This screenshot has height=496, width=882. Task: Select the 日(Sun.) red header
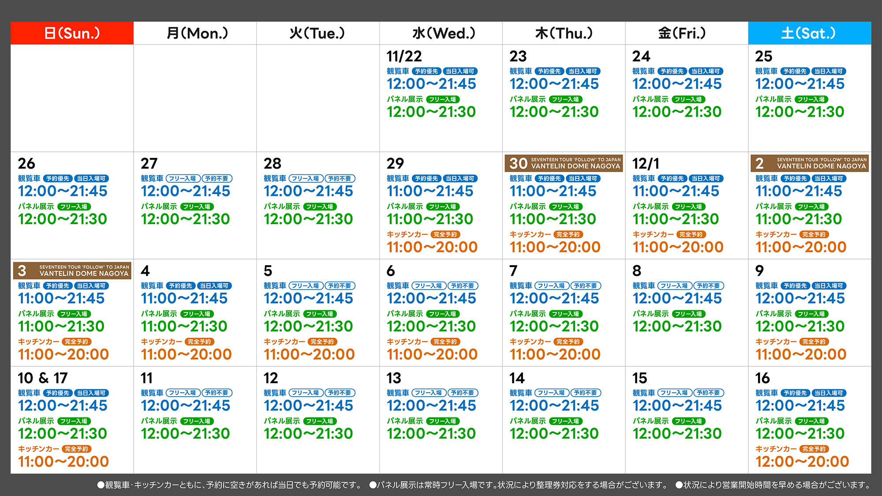click(x=72, y=33)
